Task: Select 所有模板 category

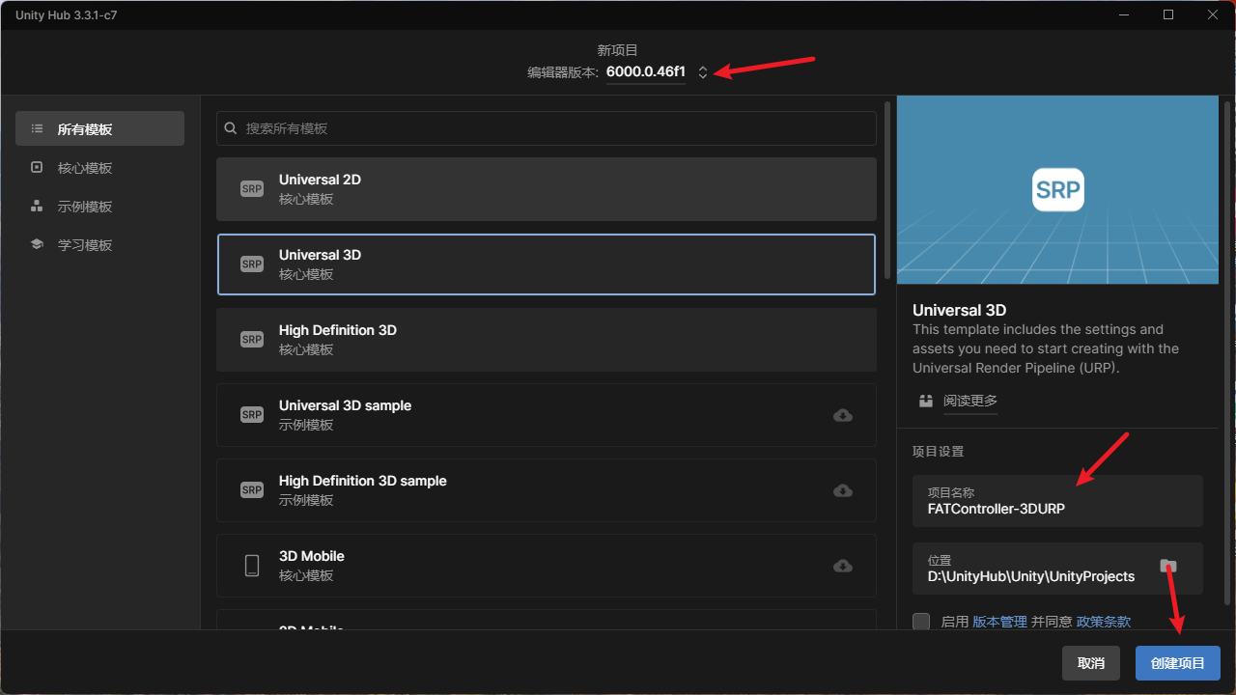Action: click(x=99, y=128)
